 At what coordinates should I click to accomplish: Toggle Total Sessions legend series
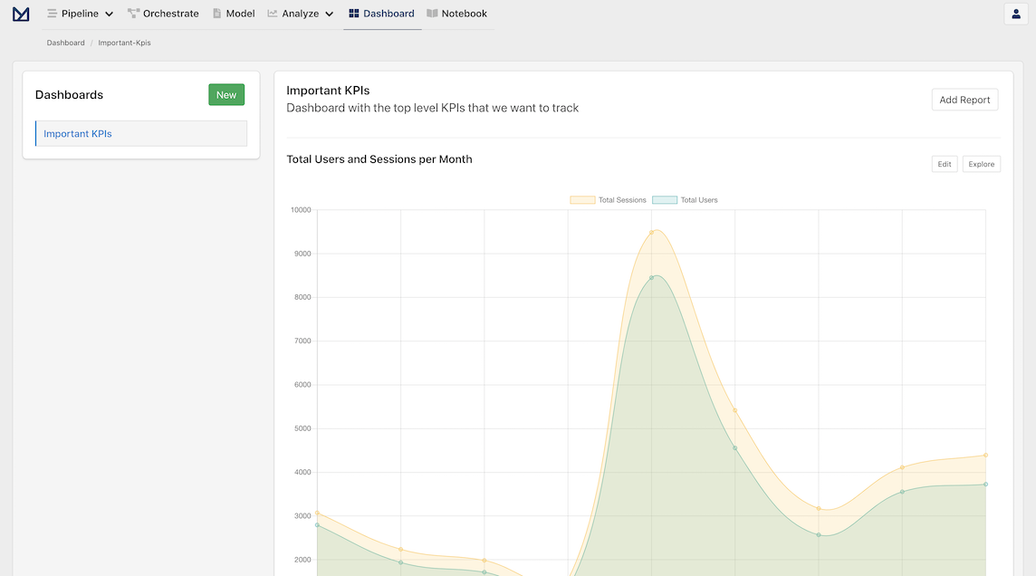point(608,200)
